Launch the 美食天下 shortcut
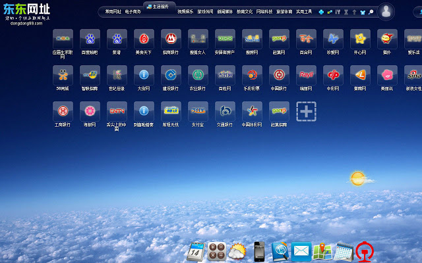 pos(144,39)
